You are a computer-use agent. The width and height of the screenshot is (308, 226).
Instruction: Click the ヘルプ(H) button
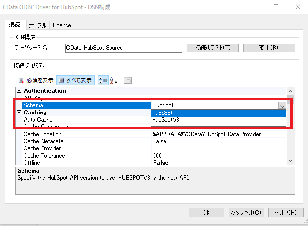pyautogui.click(x=286, y=213)
